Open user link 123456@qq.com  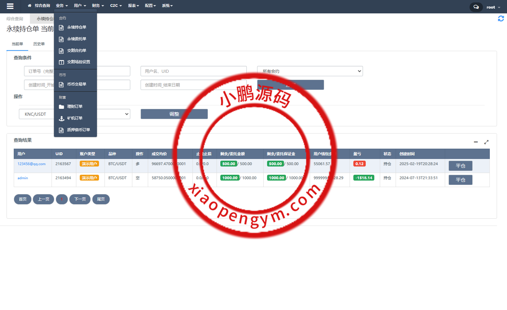(x=32, y=164)
